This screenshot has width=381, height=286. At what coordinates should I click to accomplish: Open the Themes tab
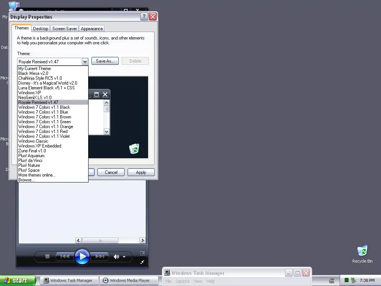[22, 28]
